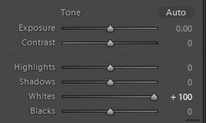206x123 pixels.
Task: Click the Blacks value field
Action: (x=190, y=112)
